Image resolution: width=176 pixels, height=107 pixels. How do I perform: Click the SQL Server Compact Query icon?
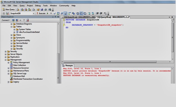point(34,9)
